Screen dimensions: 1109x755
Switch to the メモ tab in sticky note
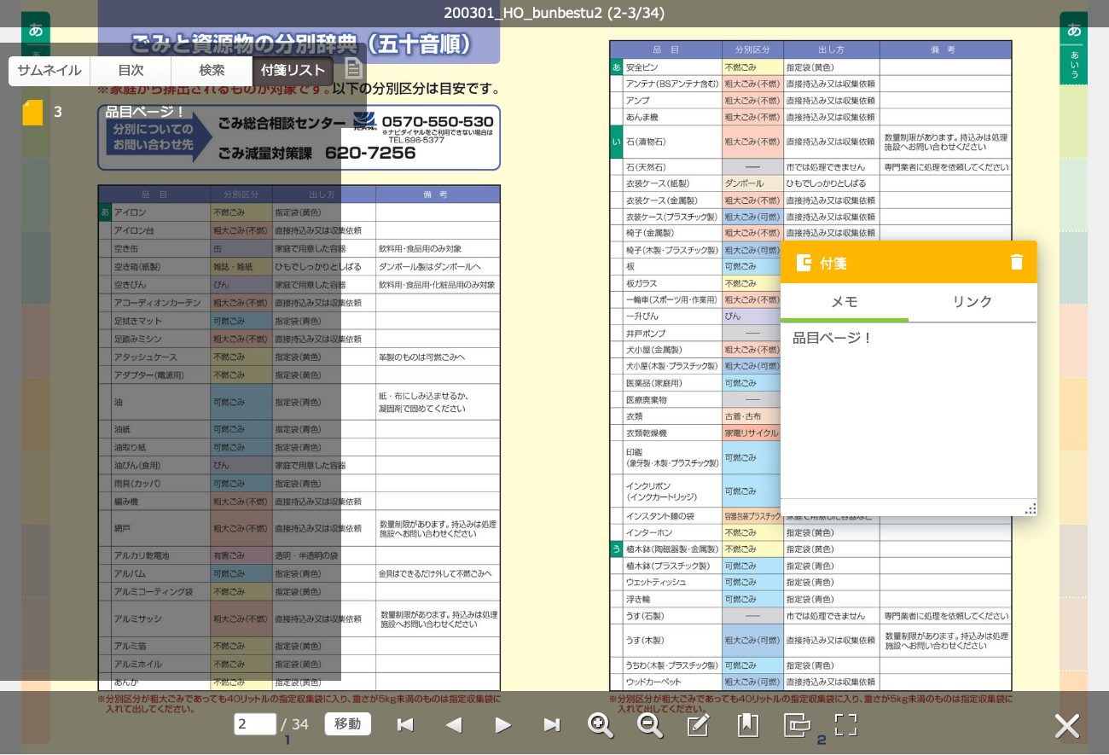point(845,302)
